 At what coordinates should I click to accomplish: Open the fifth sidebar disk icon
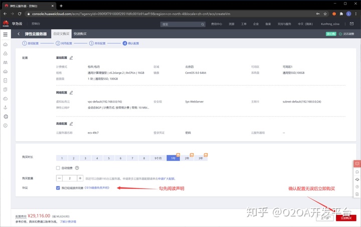pos(6,80)
